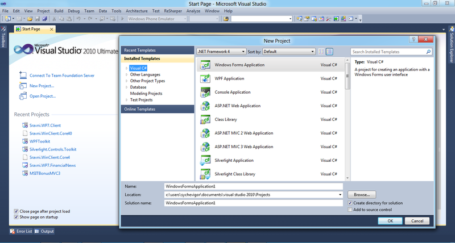The width and height of the screenshot is (455, 243).
Task: Expand the Other Languages tree node
Action: (x=126, y=74)
